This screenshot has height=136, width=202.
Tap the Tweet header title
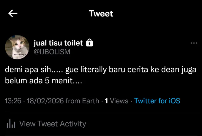[x=101, y=14]
